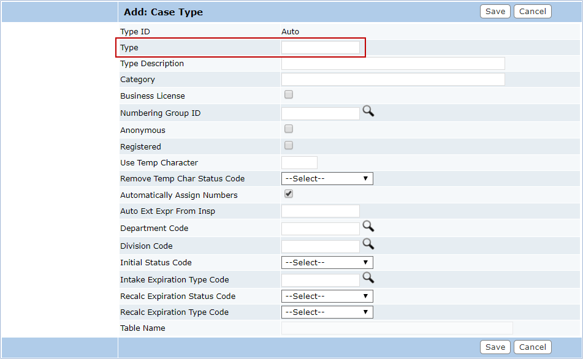Image resolution: width=583 pixels, height=359 pixels.
Task: Click the bottom Save button
Action: pyautogui.click(x=495, y=347)
